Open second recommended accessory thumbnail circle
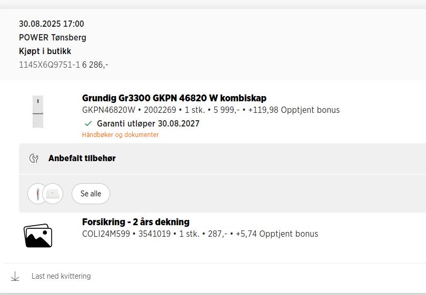Screen dimensions: 426x295 [x=53, y=194]
